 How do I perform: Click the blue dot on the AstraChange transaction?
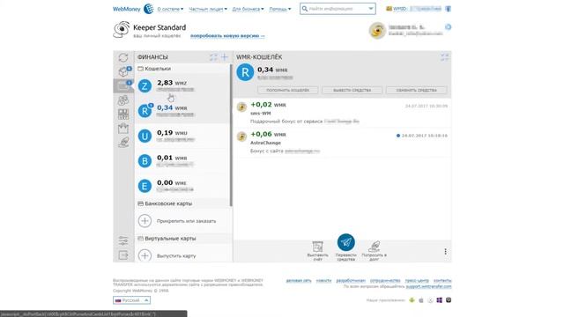398,136
